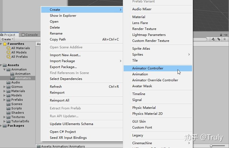This screenshot has width=229, height=148.
Task: Create an Animator Controller
Action: [x=158, y=68]
